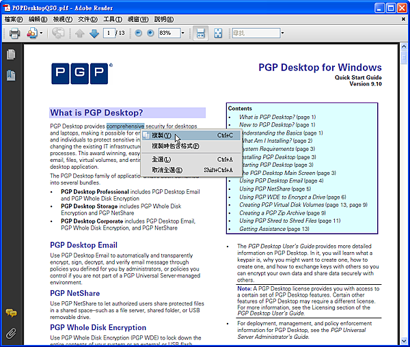
Task: Open the 工具(T) menu
Action: [113, 19]
